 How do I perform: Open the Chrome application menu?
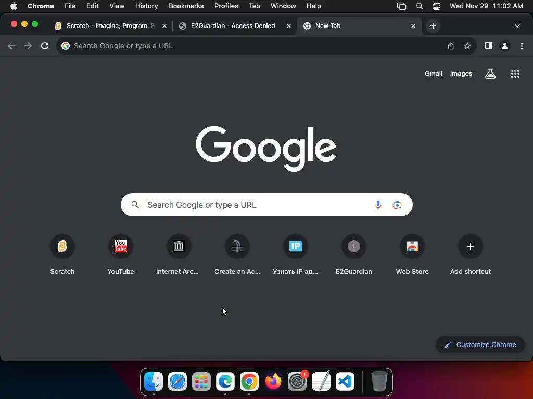41,6
